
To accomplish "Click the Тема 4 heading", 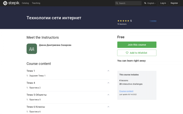I will [31, 83].
